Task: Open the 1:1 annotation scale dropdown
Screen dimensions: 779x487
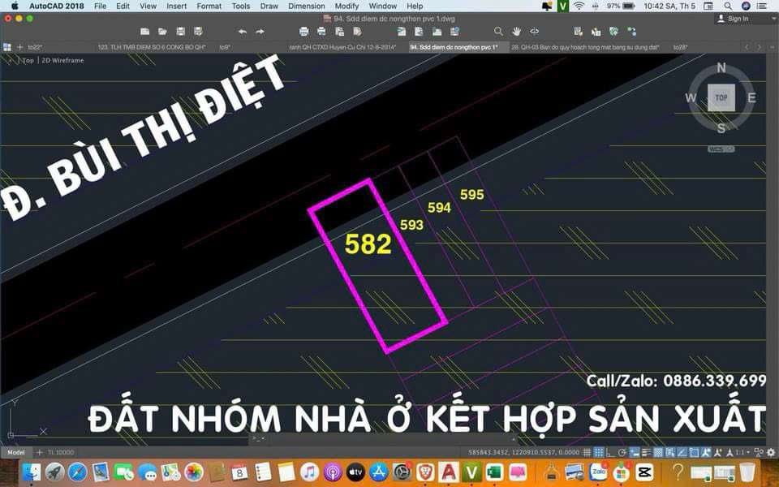Action: click(740, 452)
